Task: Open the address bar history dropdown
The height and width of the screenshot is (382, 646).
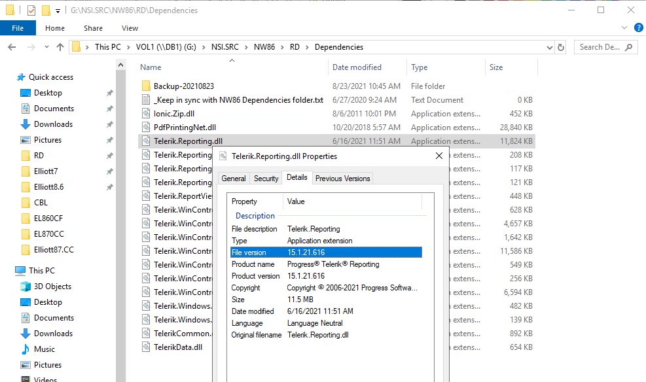Action: (550, 47)
